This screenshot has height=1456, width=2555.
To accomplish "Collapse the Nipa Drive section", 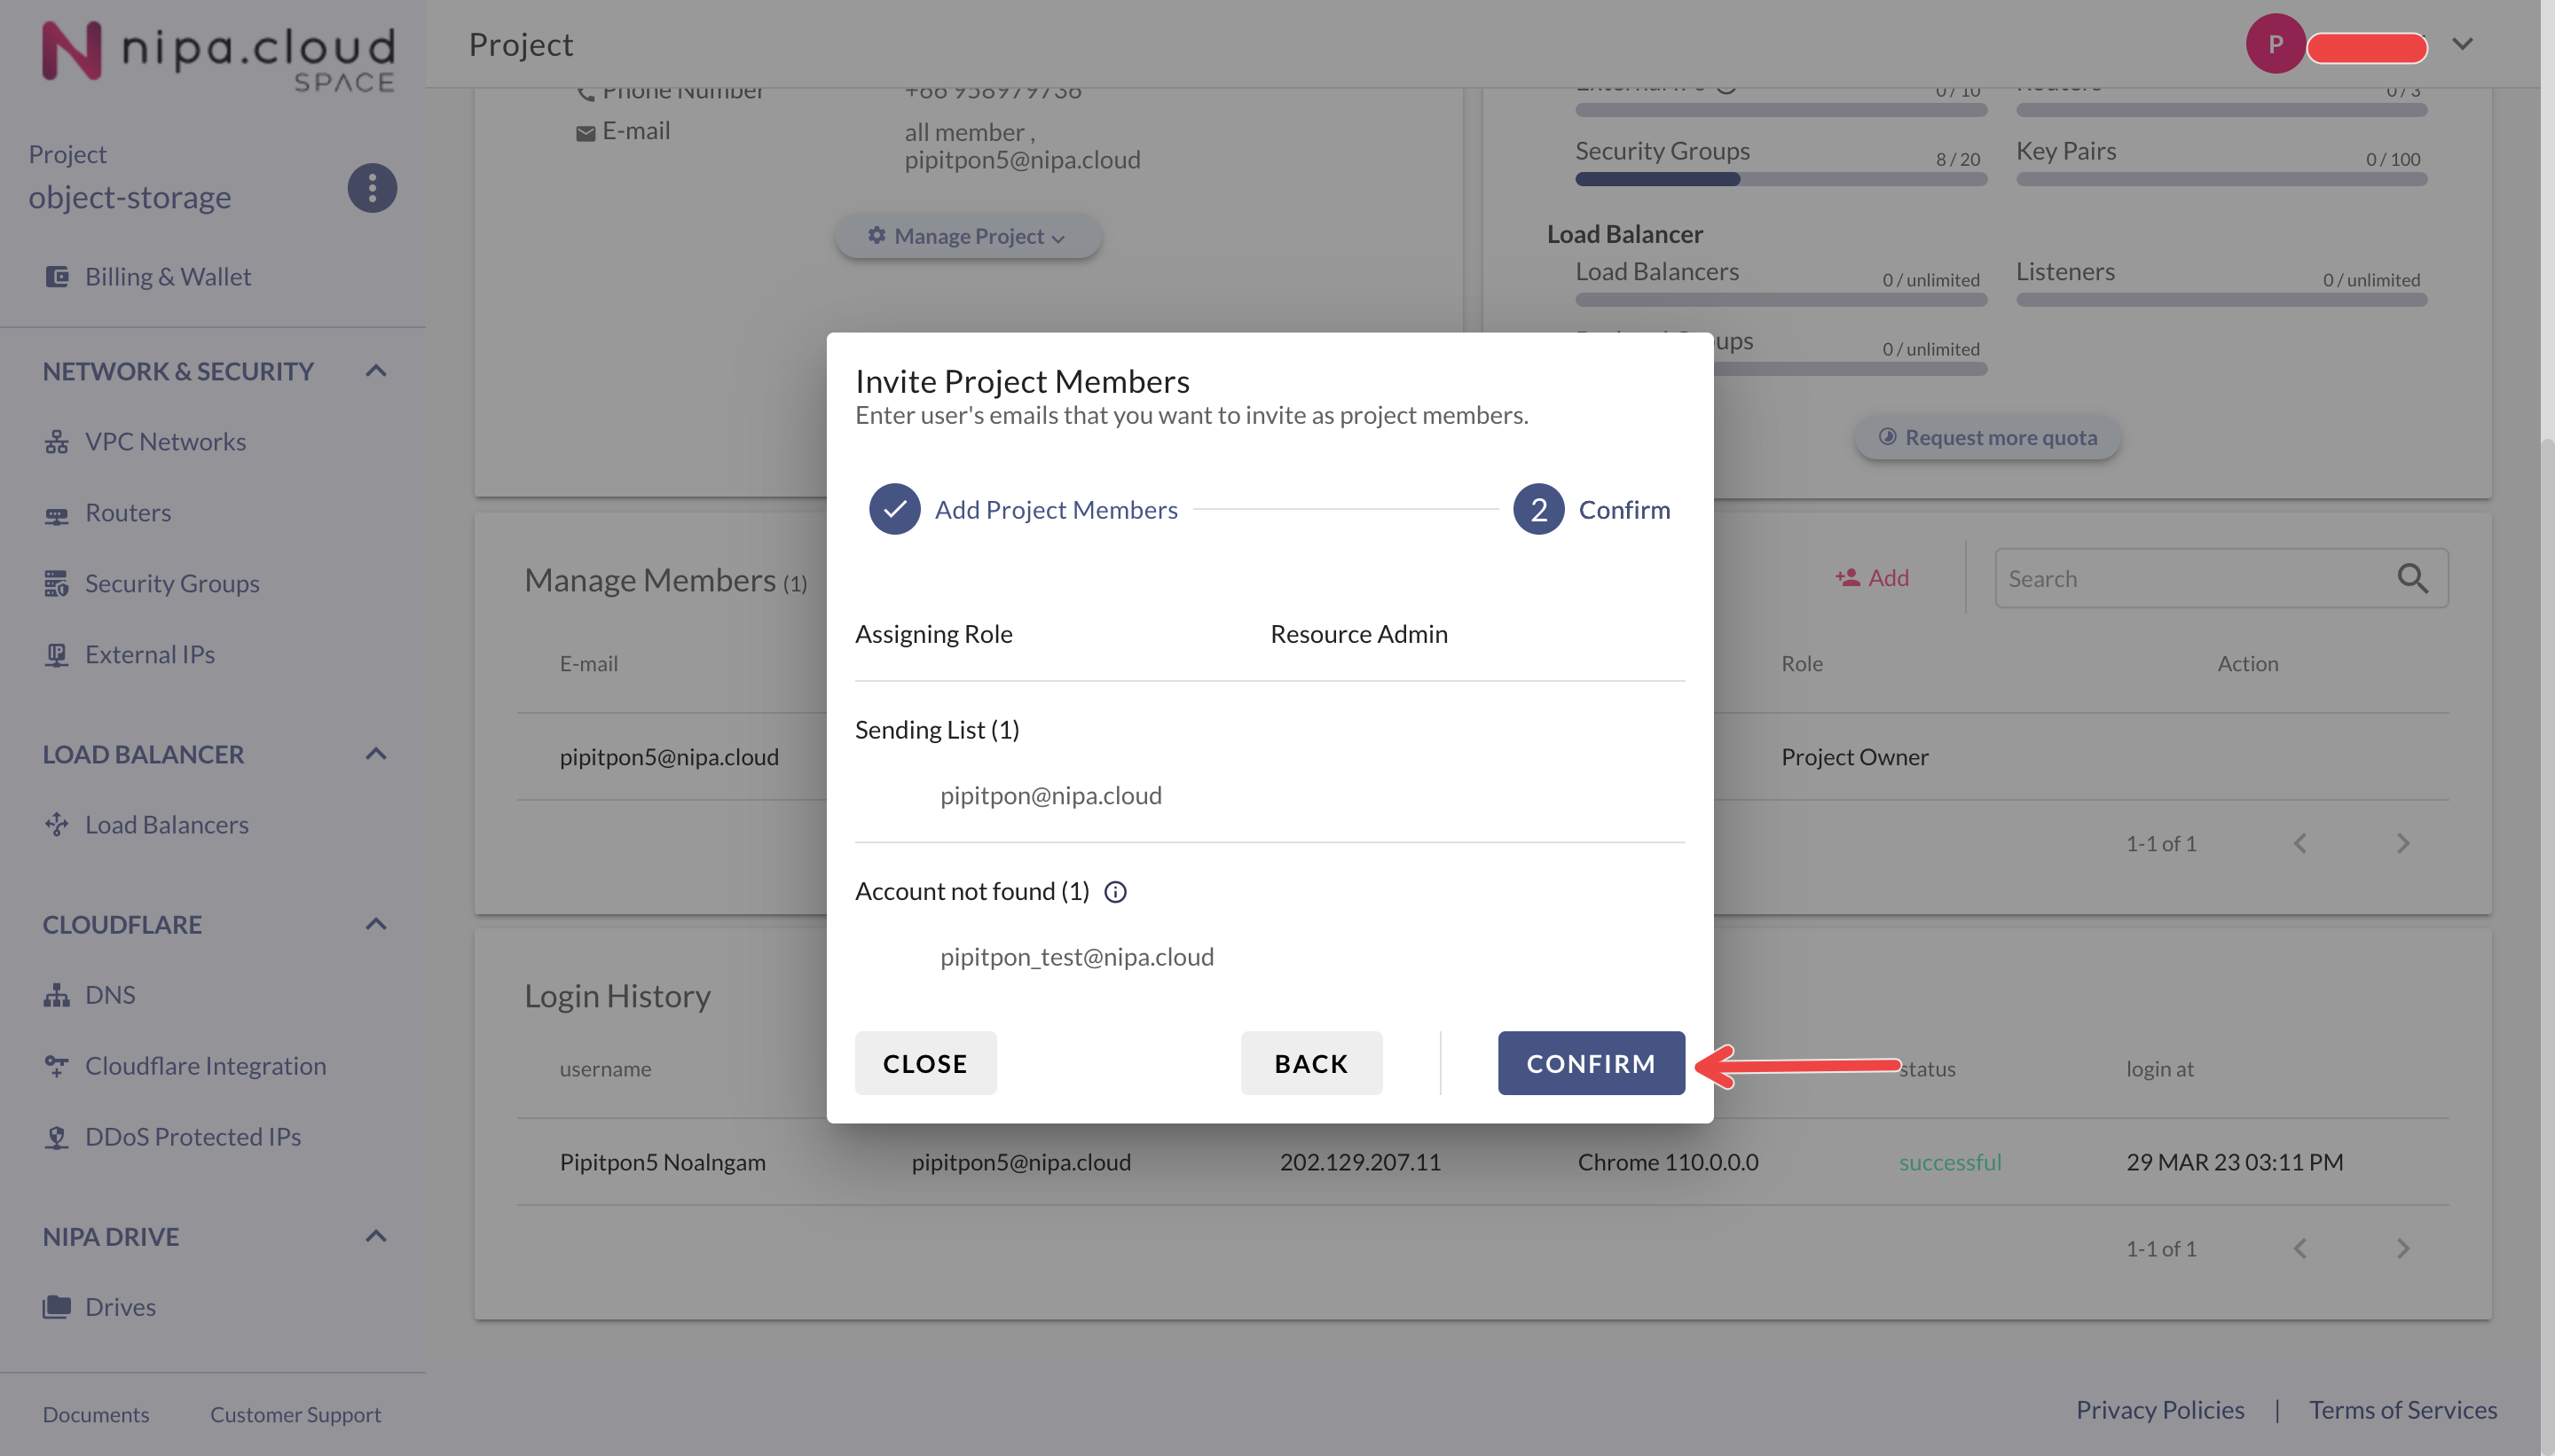I will [x=376, y=1236].
